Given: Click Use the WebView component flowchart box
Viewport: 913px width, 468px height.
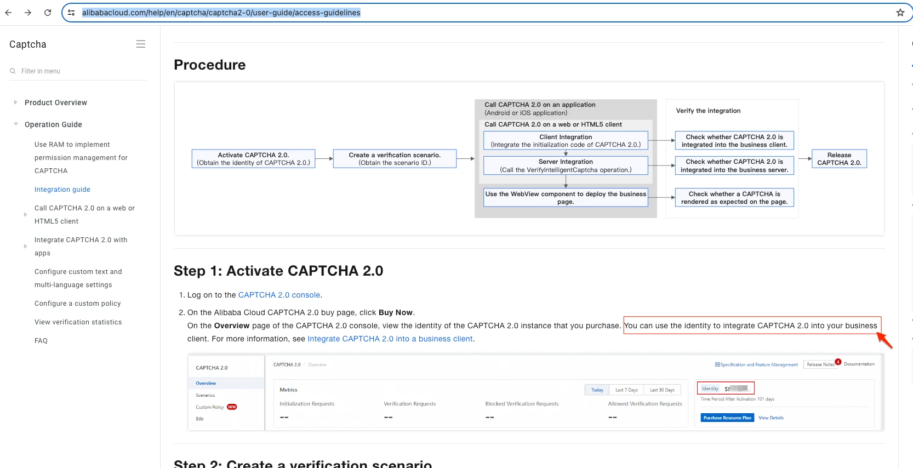Looking at the screenshot, I should [x=566, y=198].
